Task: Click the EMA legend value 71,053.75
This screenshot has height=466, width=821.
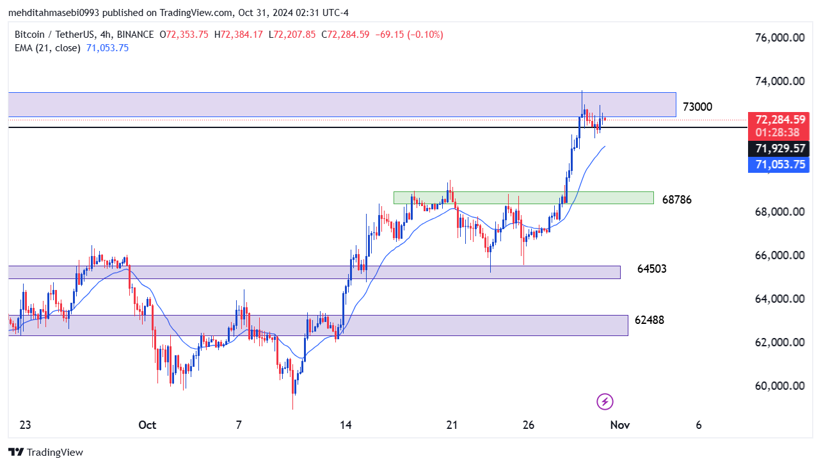Action: click(x=107, y=48)
